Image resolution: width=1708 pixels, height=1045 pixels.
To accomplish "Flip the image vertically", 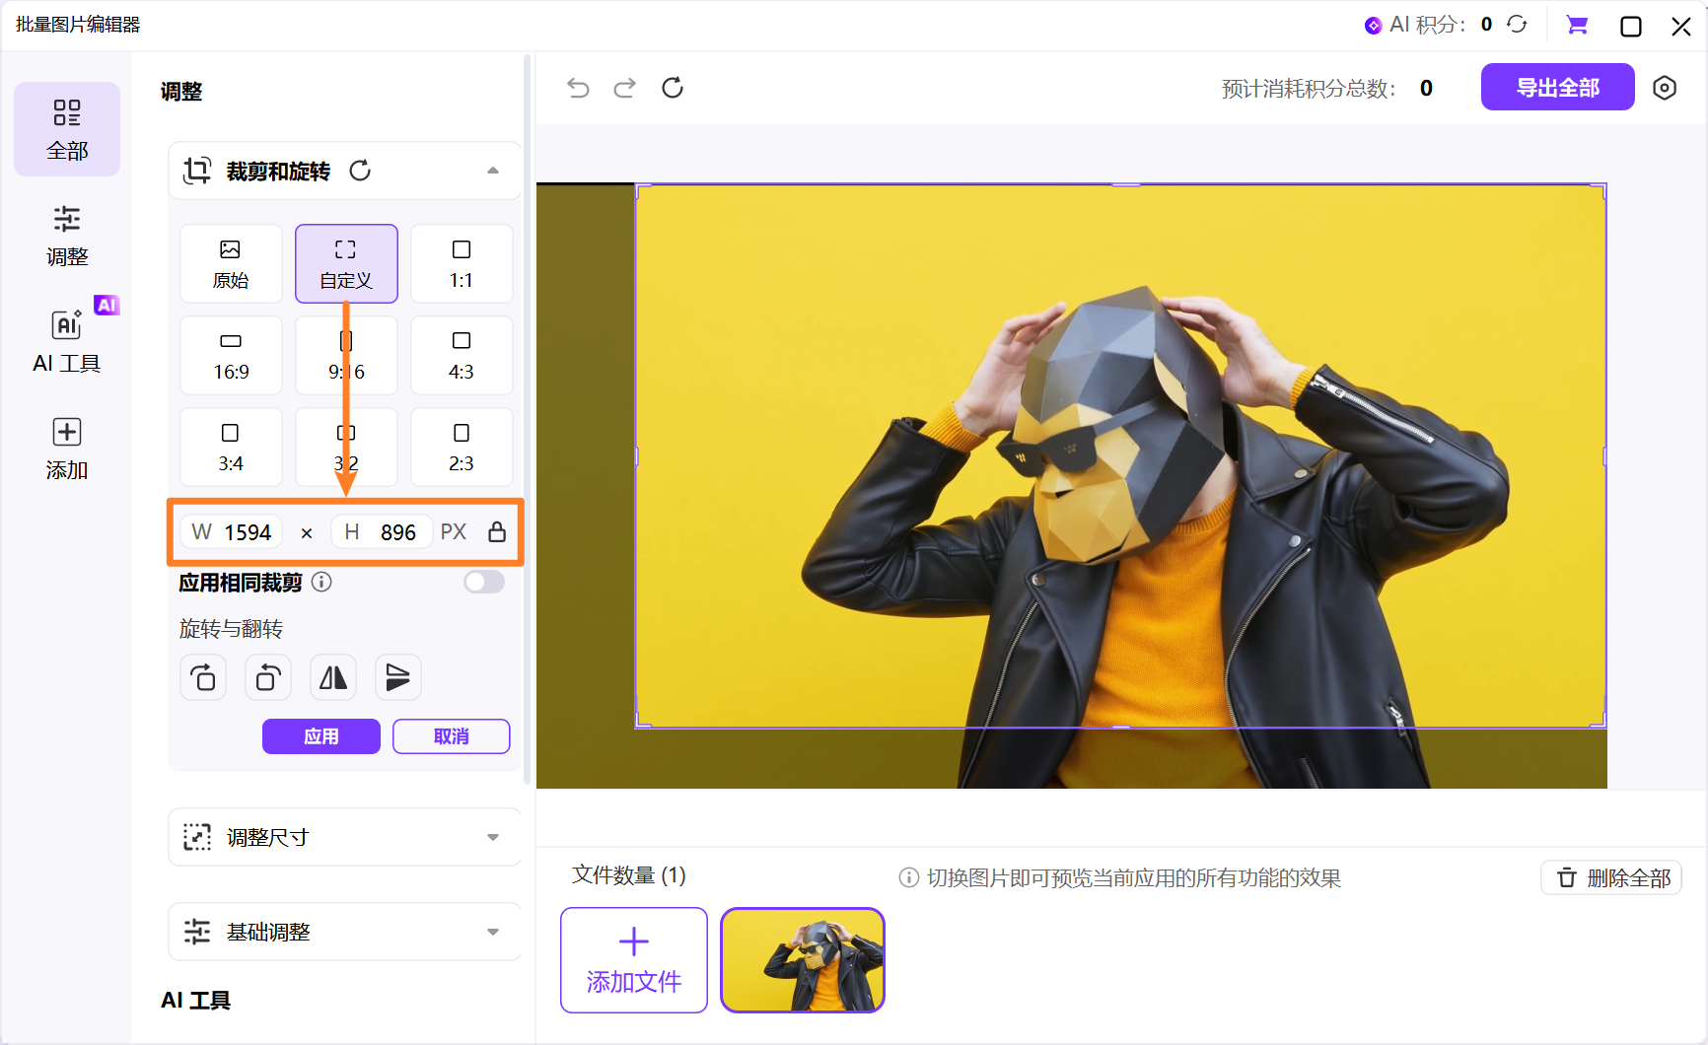I will (x=397, y=677).
